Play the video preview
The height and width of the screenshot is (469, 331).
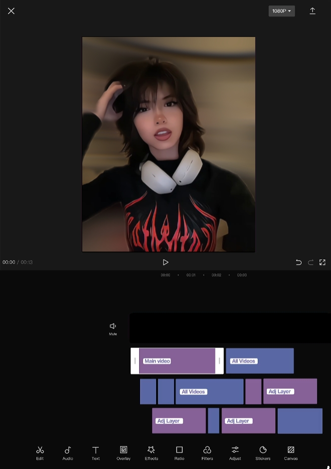click(165, 262)
